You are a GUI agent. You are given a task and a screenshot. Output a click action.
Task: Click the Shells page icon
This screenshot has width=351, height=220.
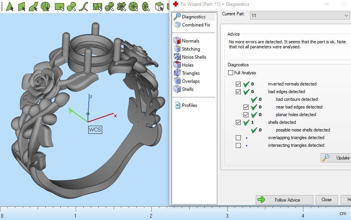(177, 89)
